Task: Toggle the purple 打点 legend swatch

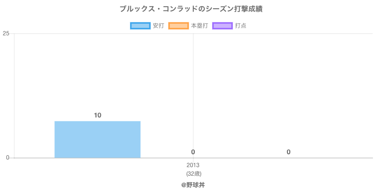Action: (x=223, y=26)
